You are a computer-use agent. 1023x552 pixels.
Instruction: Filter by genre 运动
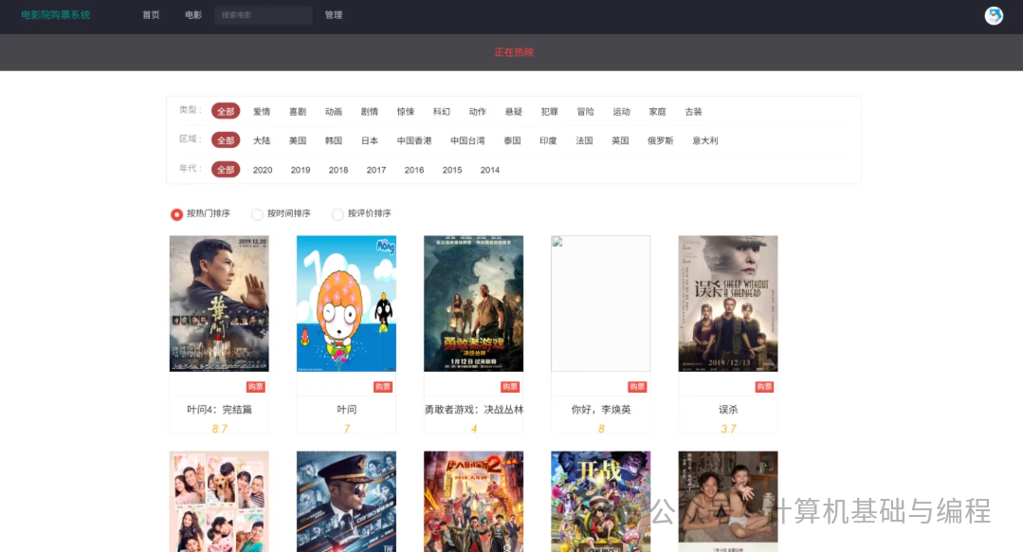click(x=621, y=112)
